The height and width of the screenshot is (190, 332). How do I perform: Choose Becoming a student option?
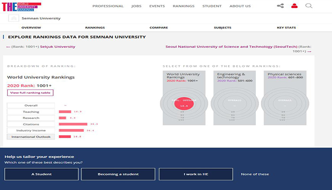pyautogui.click(x=118, y=174)
